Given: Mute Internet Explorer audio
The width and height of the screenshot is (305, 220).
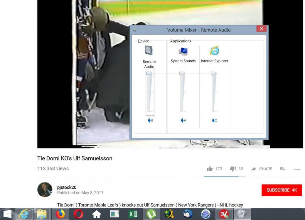Looking at the screenshot, I should pos(215,120).
